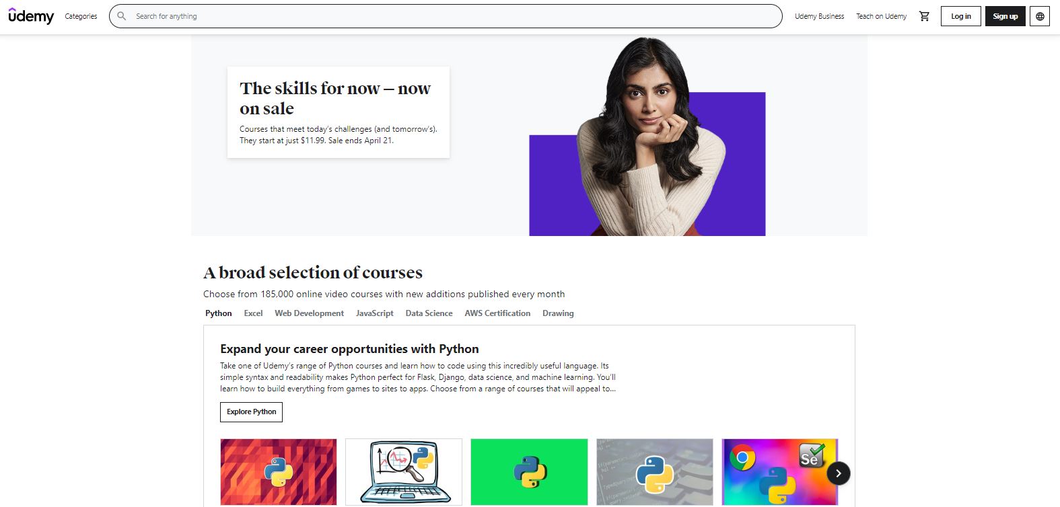Image resolution: width=1060 pixels, height=507 pixels.
Task: Switch to the Web Development tab
Action: [309, 313]
